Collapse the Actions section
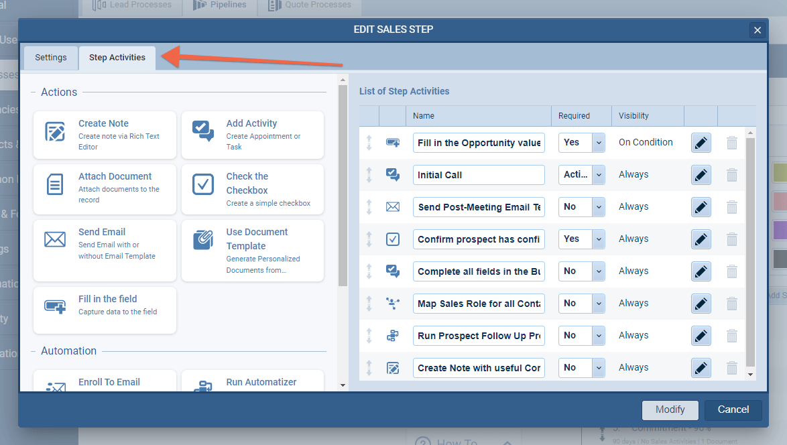787x445 pixels. point(34,92)
